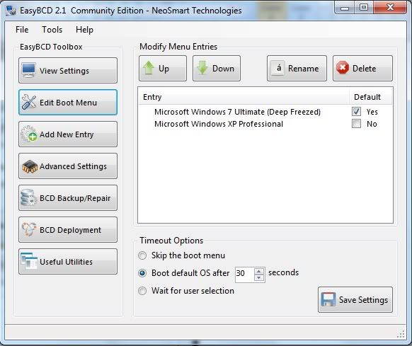Select Skip the boot menu option
The height and width of the screenshot is (346, 412).
click(x=142, y=255)
